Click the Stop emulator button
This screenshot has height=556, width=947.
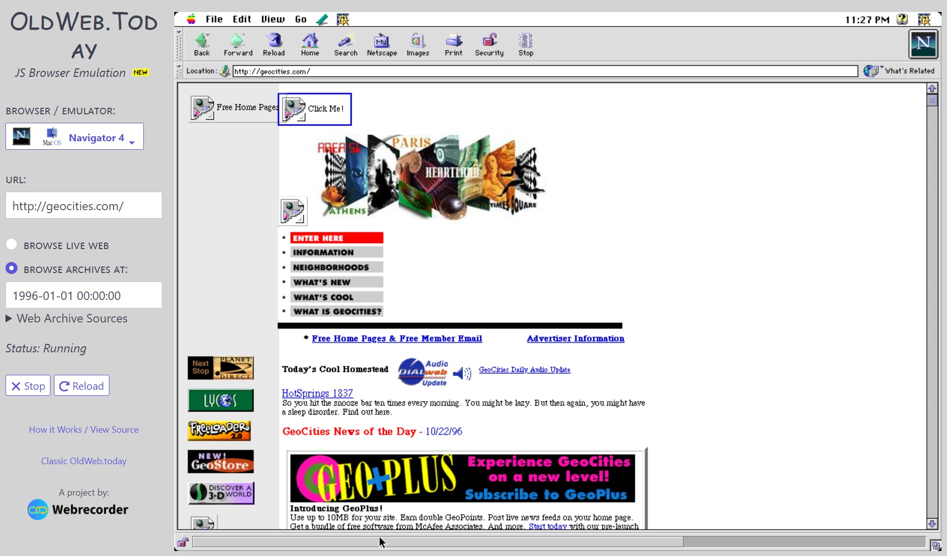[28, 385]
